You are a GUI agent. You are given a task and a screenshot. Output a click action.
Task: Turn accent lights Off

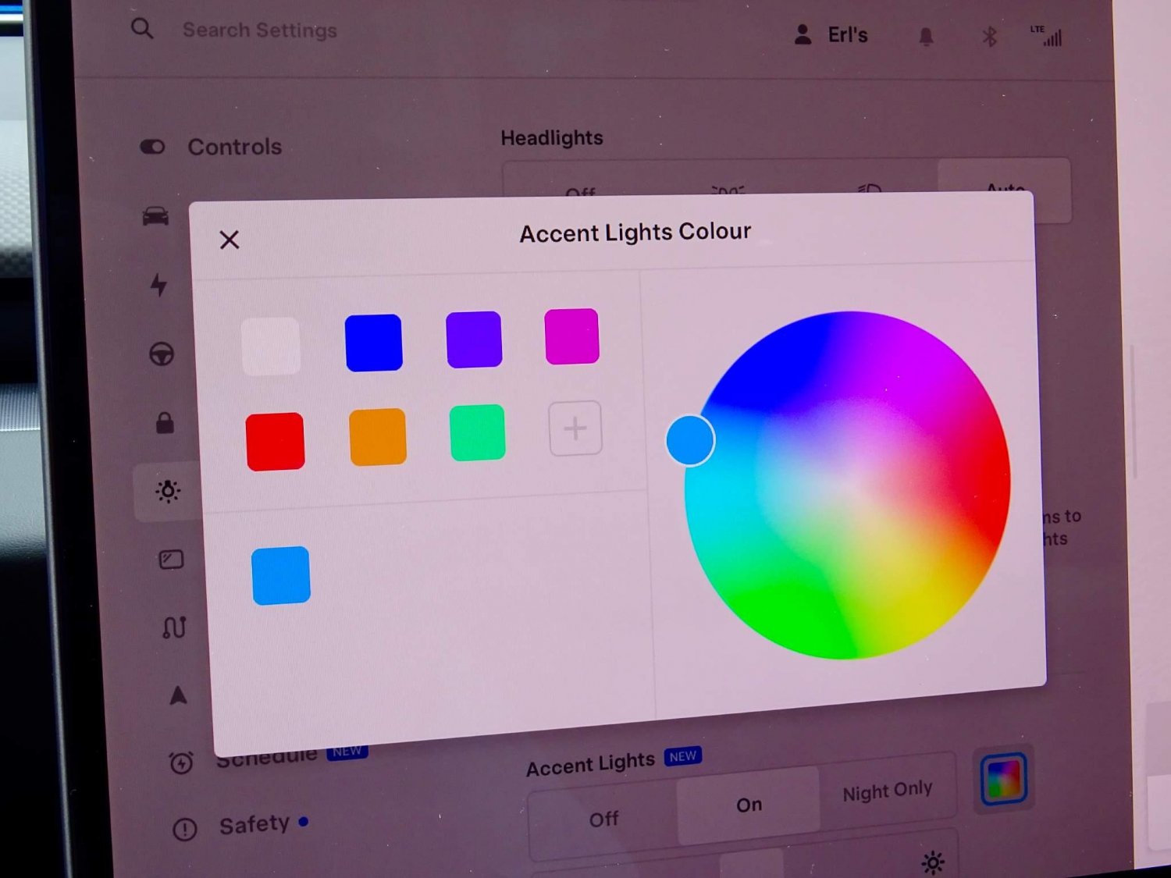pos(603,819)
